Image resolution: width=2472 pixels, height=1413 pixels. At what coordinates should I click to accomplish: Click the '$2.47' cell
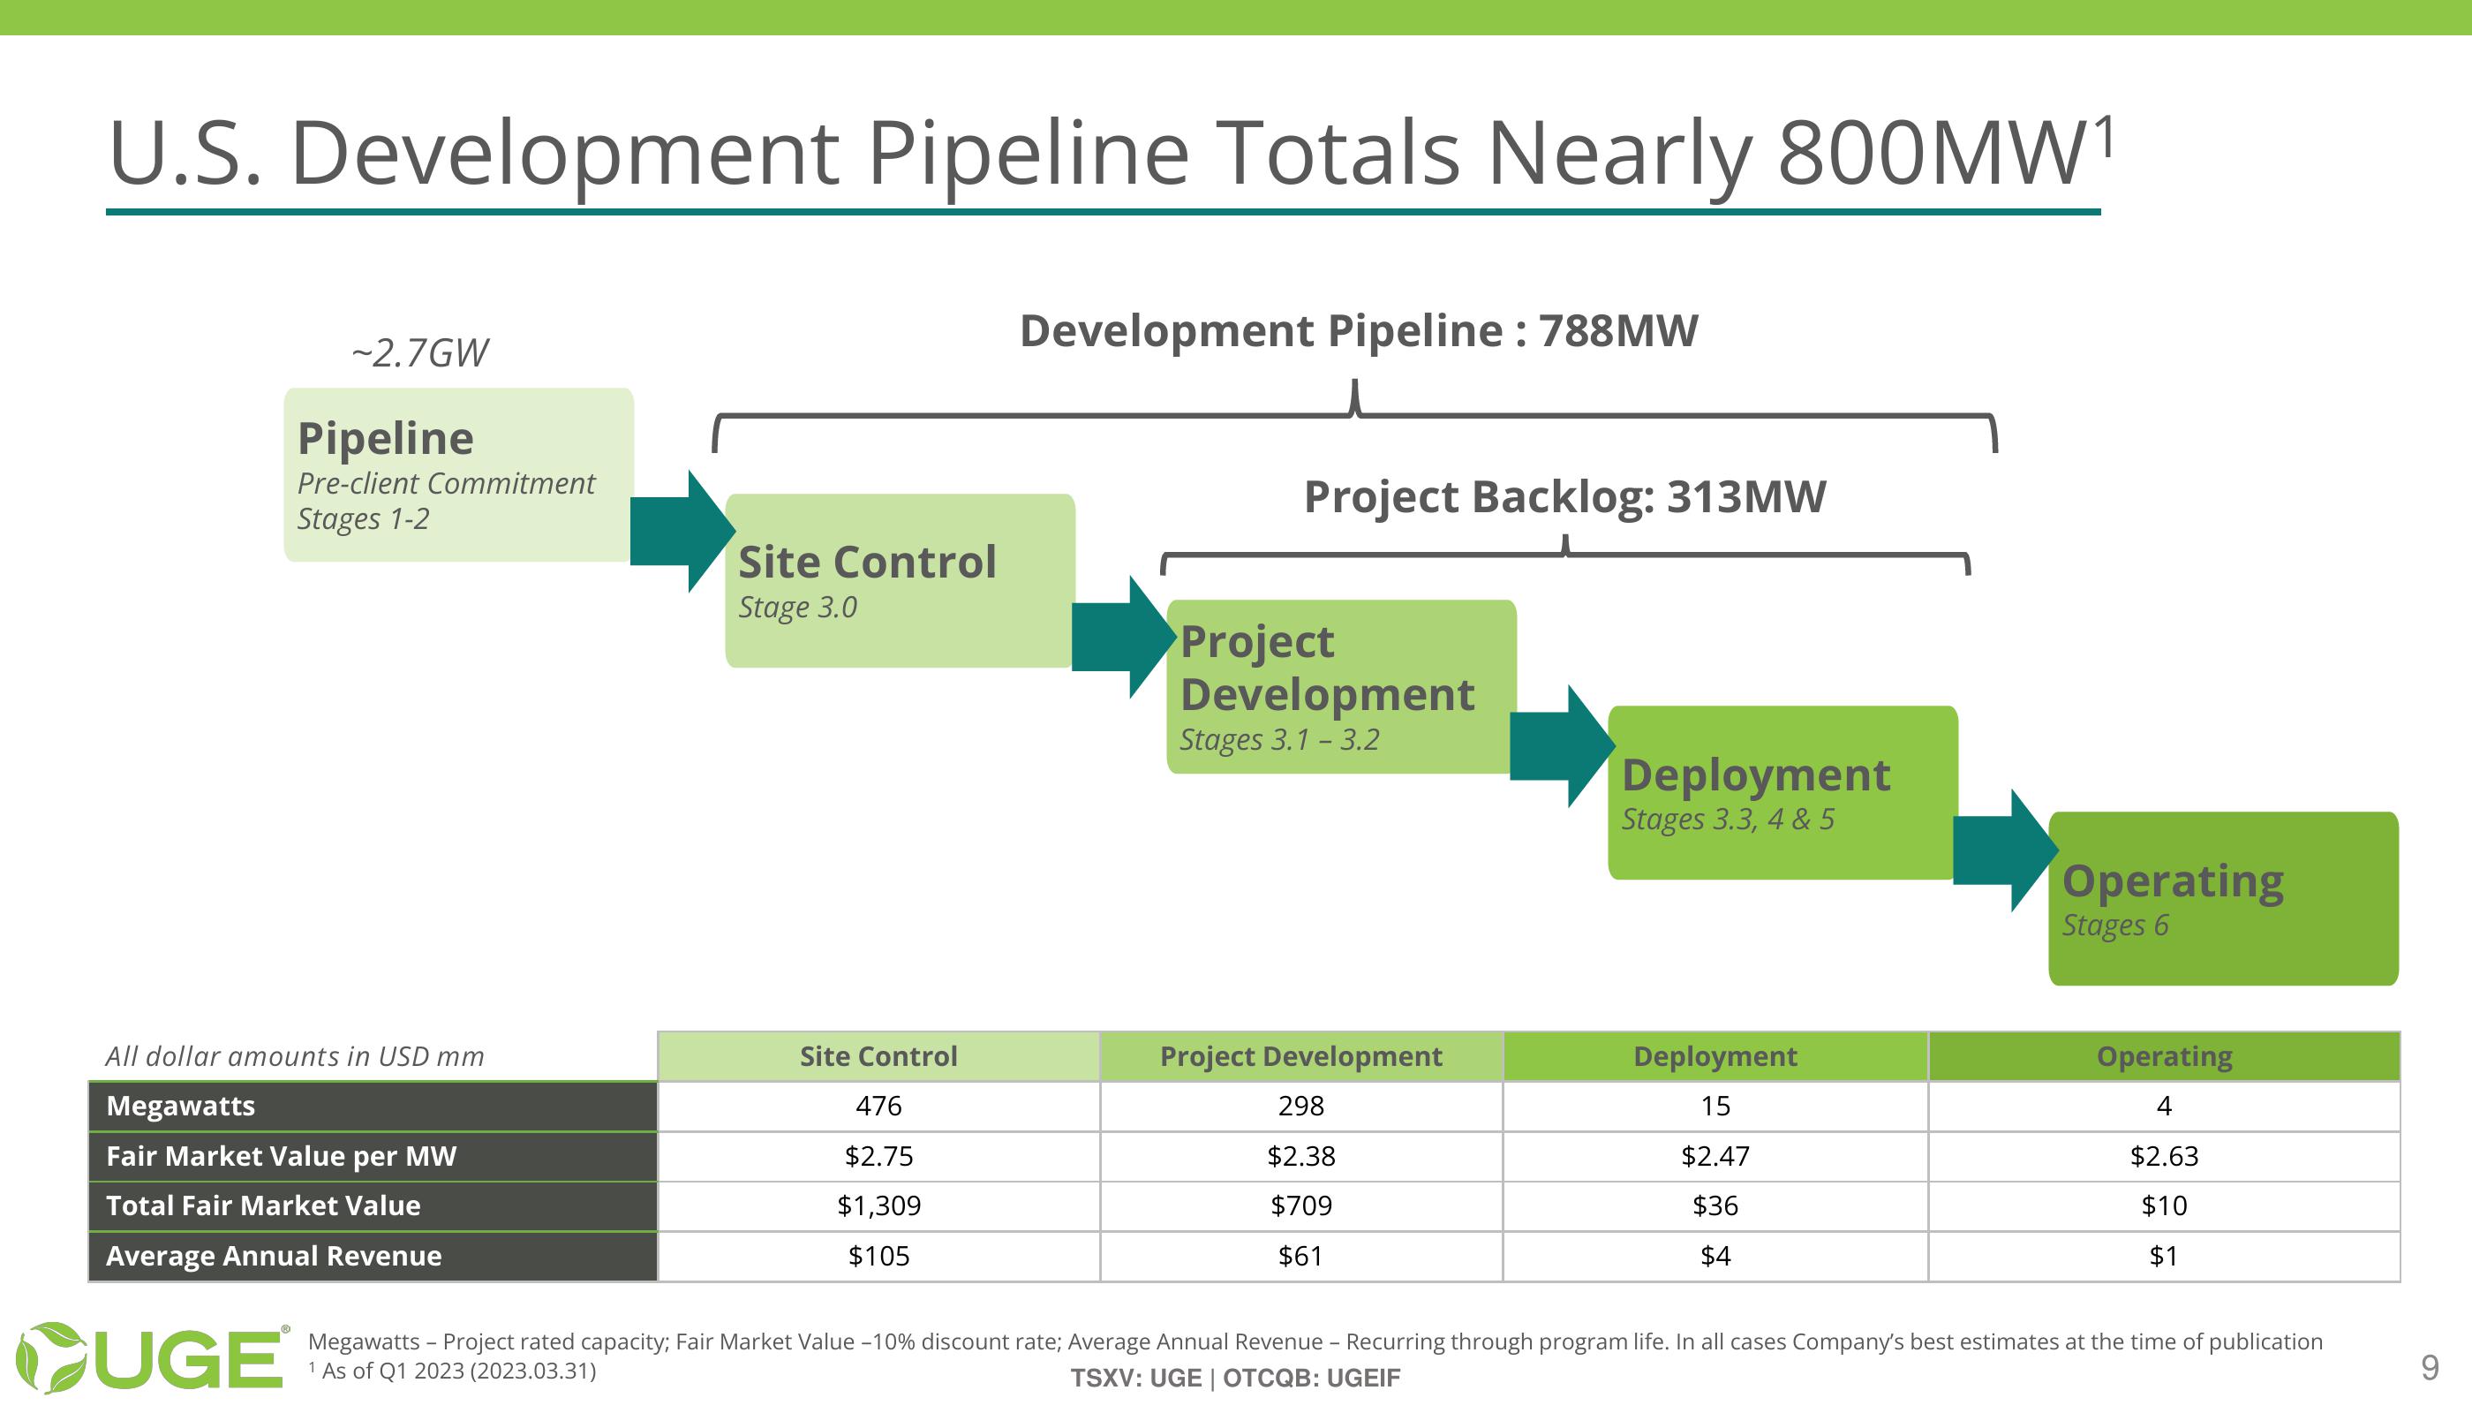pos(1715,1157)
